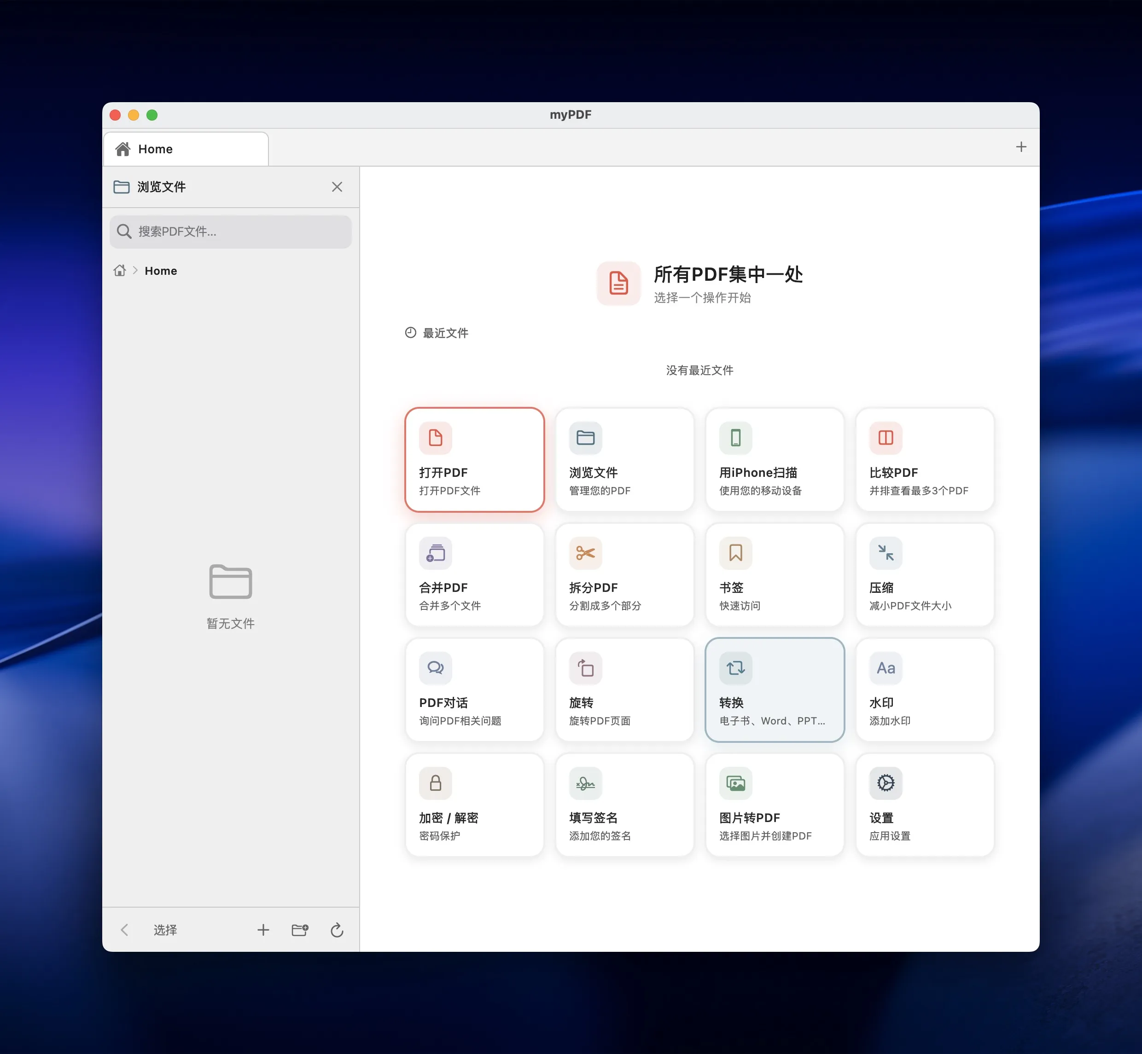Click the refresh icon in sidebar footer
The height and width of the screenshot is (1054, 1142).
click(337, 930)
